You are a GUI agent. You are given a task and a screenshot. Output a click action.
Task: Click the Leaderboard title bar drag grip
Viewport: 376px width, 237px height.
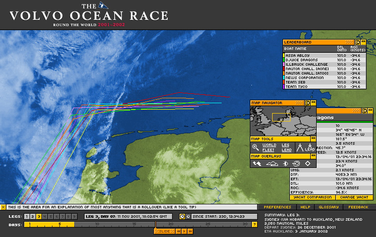349,42
